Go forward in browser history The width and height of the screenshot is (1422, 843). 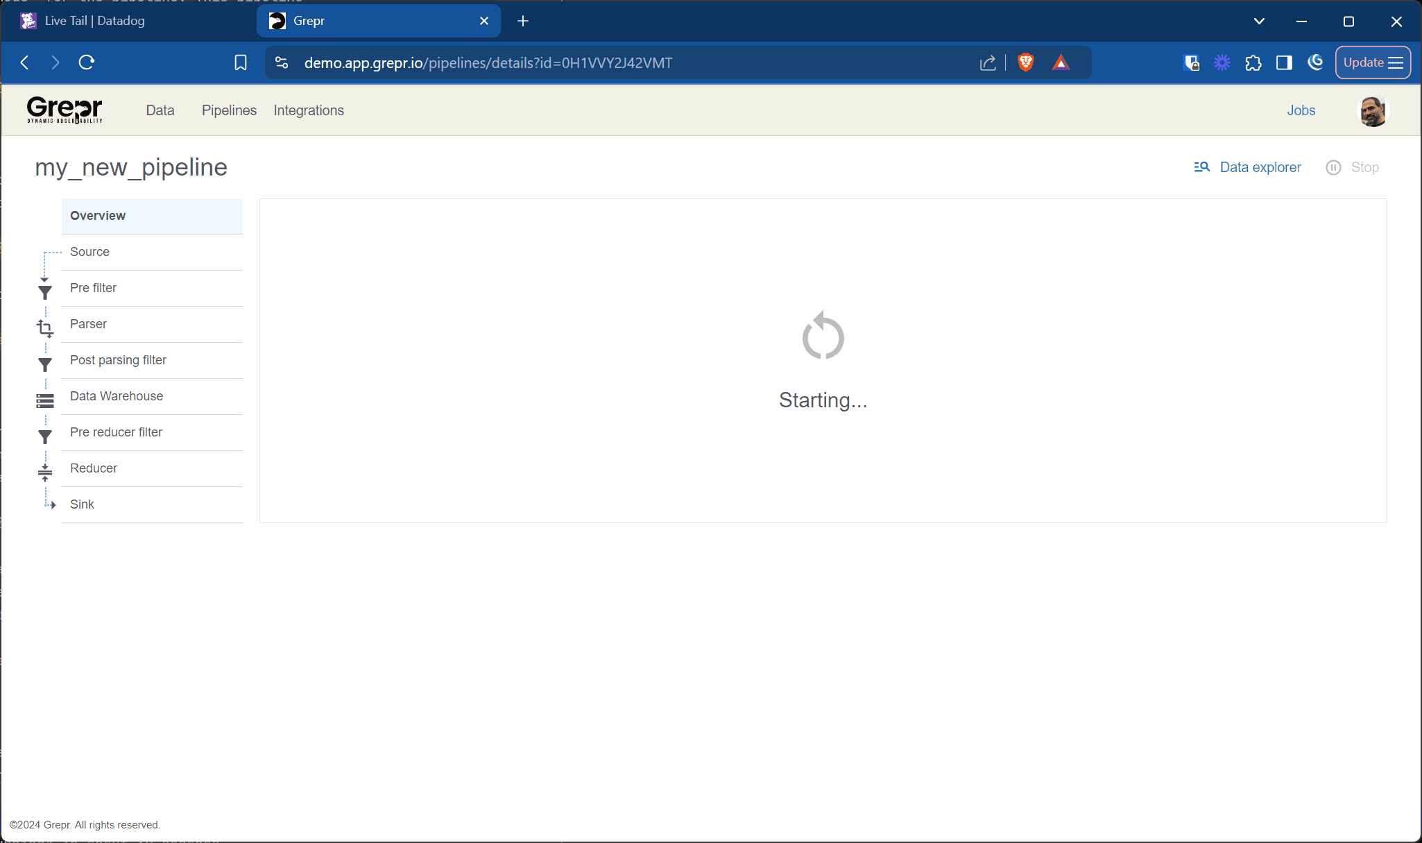(55, 62)
